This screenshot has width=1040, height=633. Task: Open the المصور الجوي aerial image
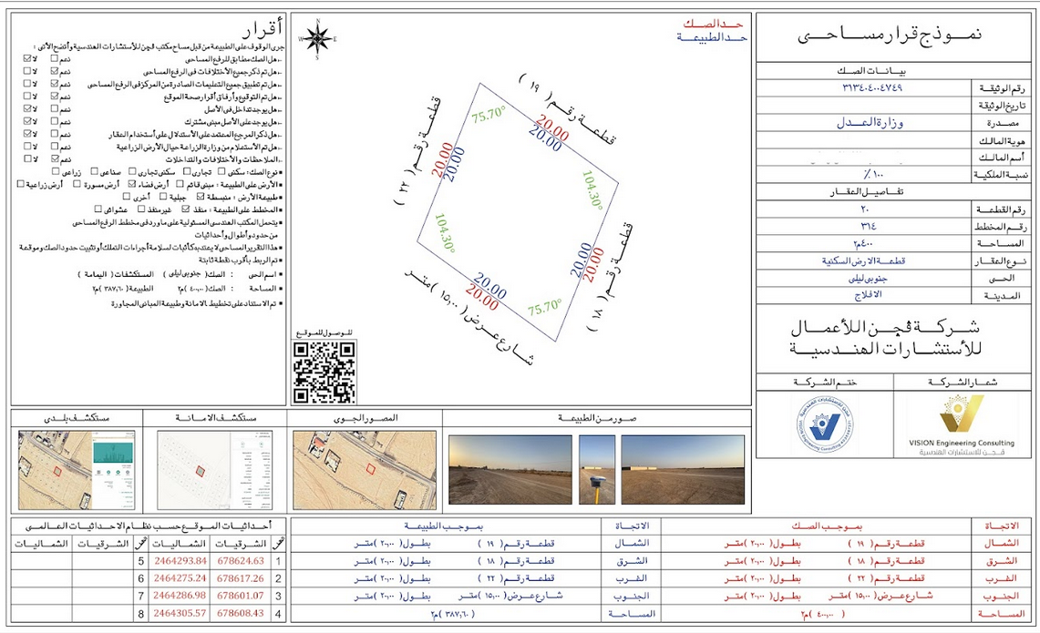point(364,470)
